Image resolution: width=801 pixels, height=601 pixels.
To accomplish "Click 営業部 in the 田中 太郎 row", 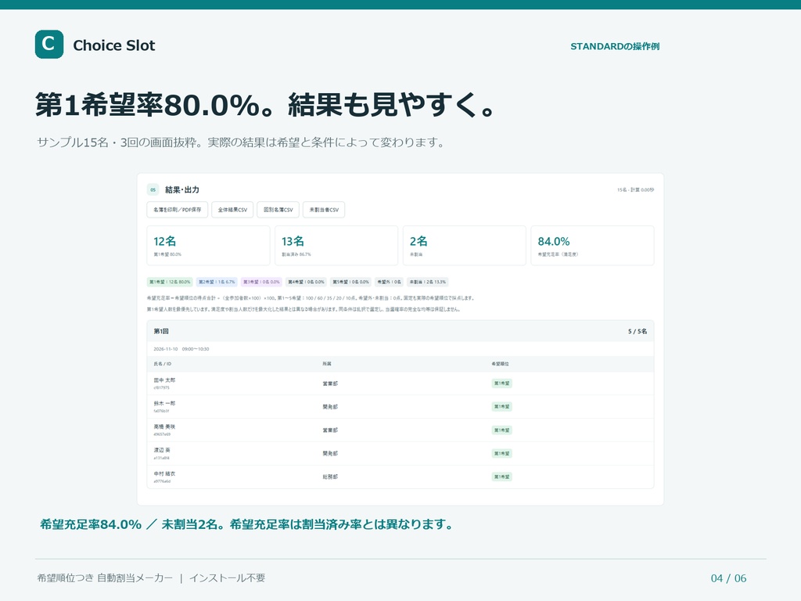I will coord(330,383).
